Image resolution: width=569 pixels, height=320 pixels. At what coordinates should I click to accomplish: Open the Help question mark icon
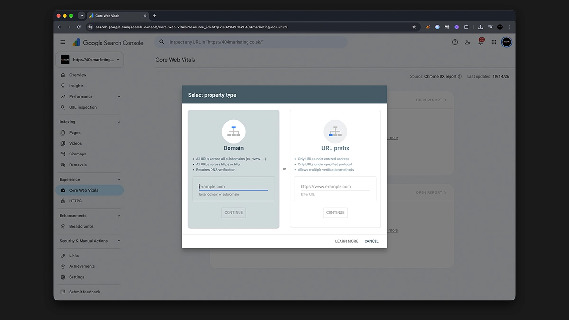455,42
